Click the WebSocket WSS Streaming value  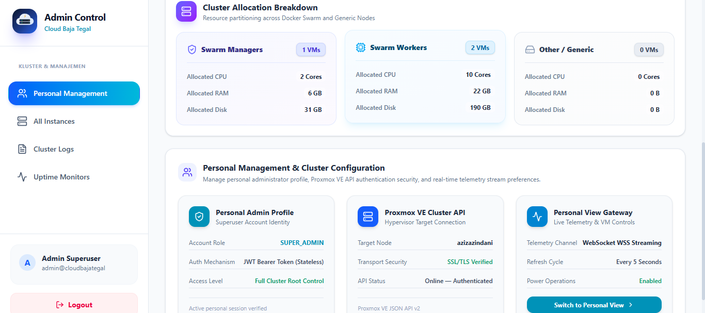tap(622, 243)
